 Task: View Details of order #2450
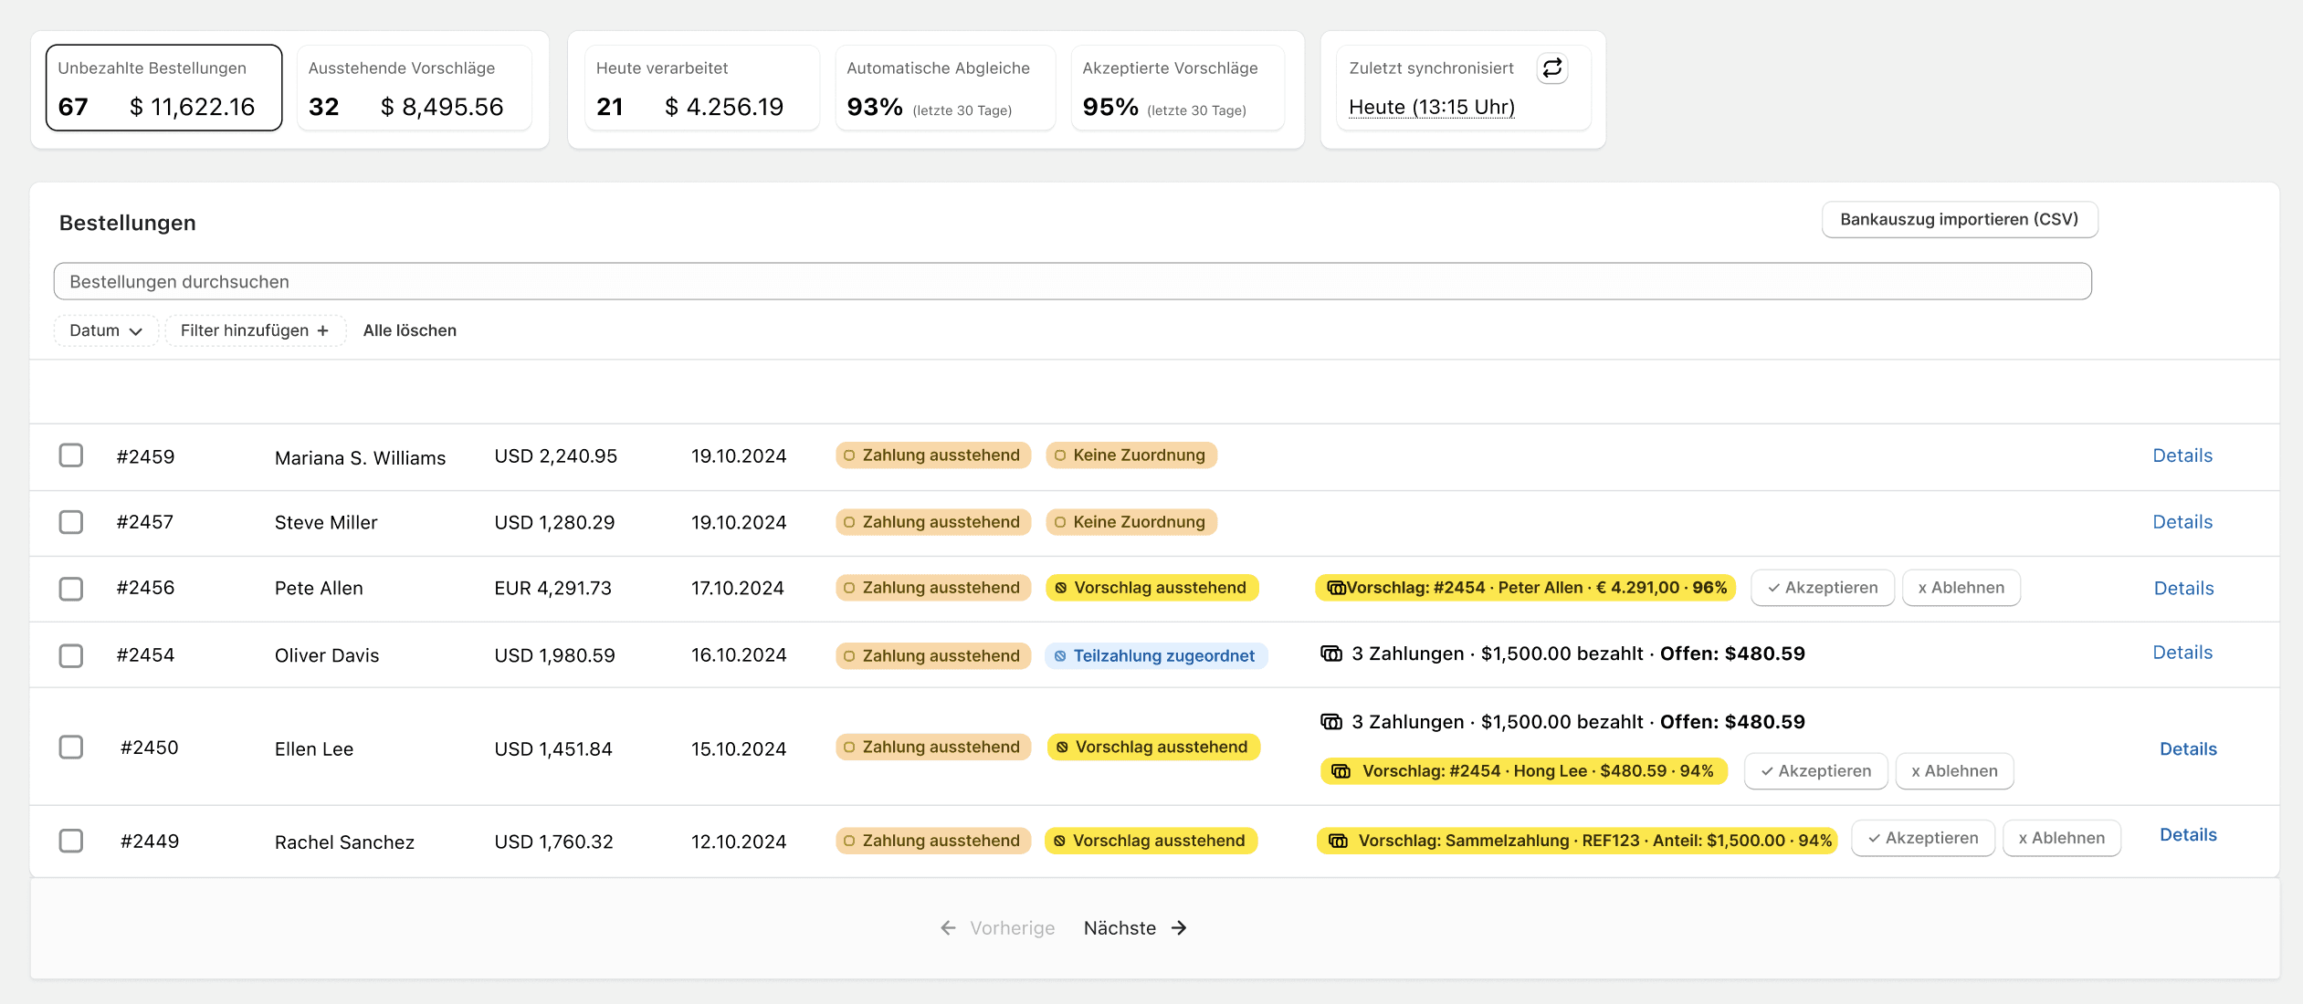click(x=2189, y=749)
